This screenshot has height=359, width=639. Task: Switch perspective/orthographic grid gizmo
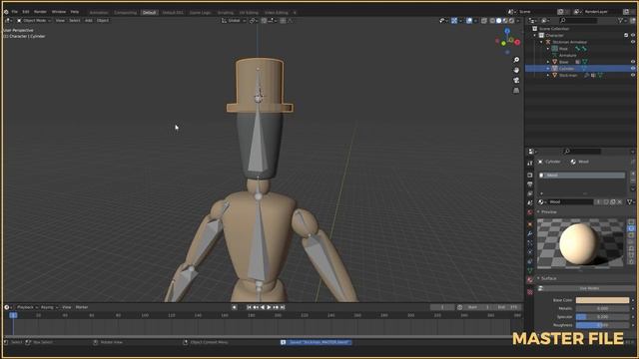coord(516,91)
